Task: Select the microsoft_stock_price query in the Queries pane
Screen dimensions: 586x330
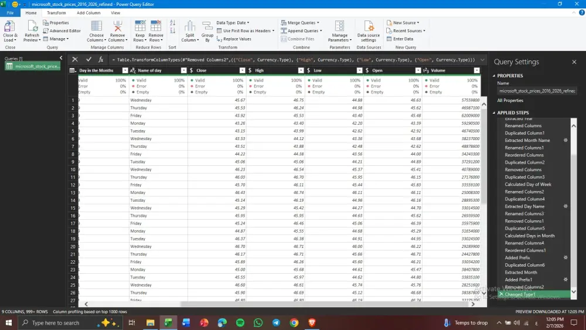Action: pyautogui.click(x=32, y=66)
